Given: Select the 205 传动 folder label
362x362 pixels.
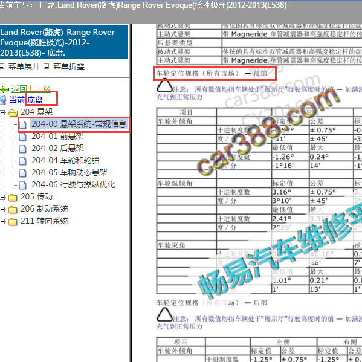Looking at the screenshot, I should coord(36,196).
